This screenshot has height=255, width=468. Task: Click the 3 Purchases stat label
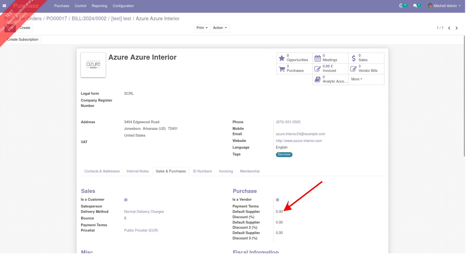pos(295,69)
